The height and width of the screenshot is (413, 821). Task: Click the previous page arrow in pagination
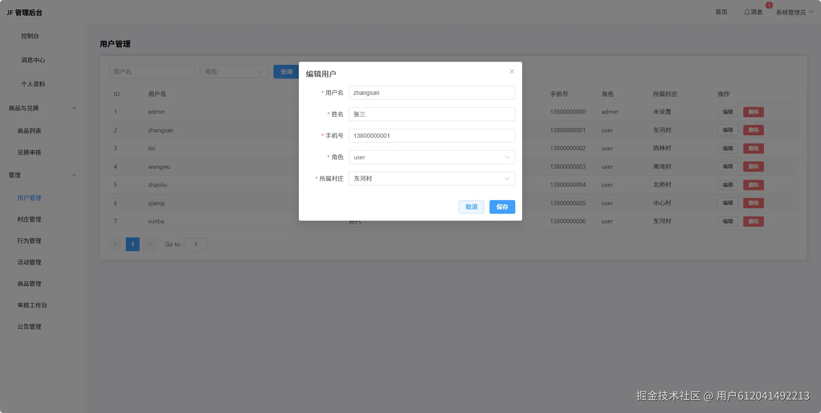[115, 244]
